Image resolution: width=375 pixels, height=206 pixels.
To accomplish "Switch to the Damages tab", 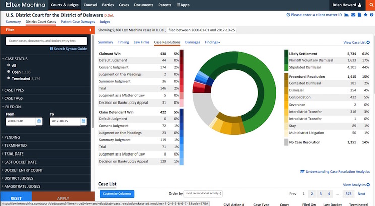I will coord(193,43).
